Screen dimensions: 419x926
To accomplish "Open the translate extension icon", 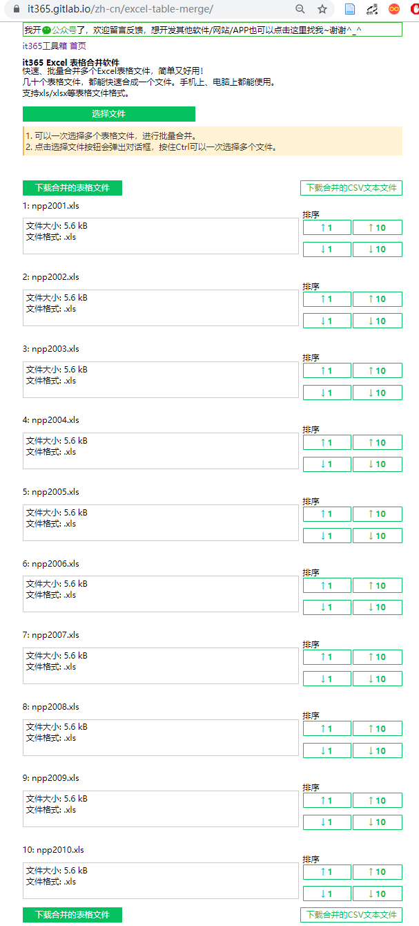I will 371,9.
